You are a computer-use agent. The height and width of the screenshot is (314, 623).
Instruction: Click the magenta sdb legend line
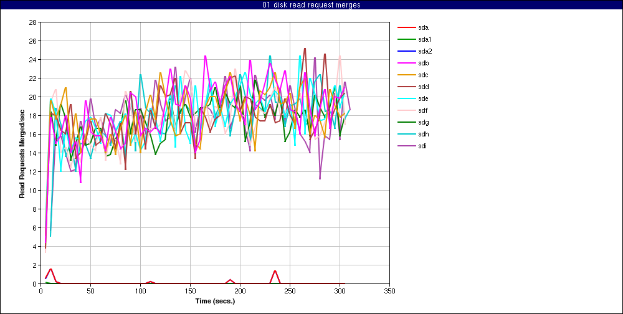[x=406, y=63]
